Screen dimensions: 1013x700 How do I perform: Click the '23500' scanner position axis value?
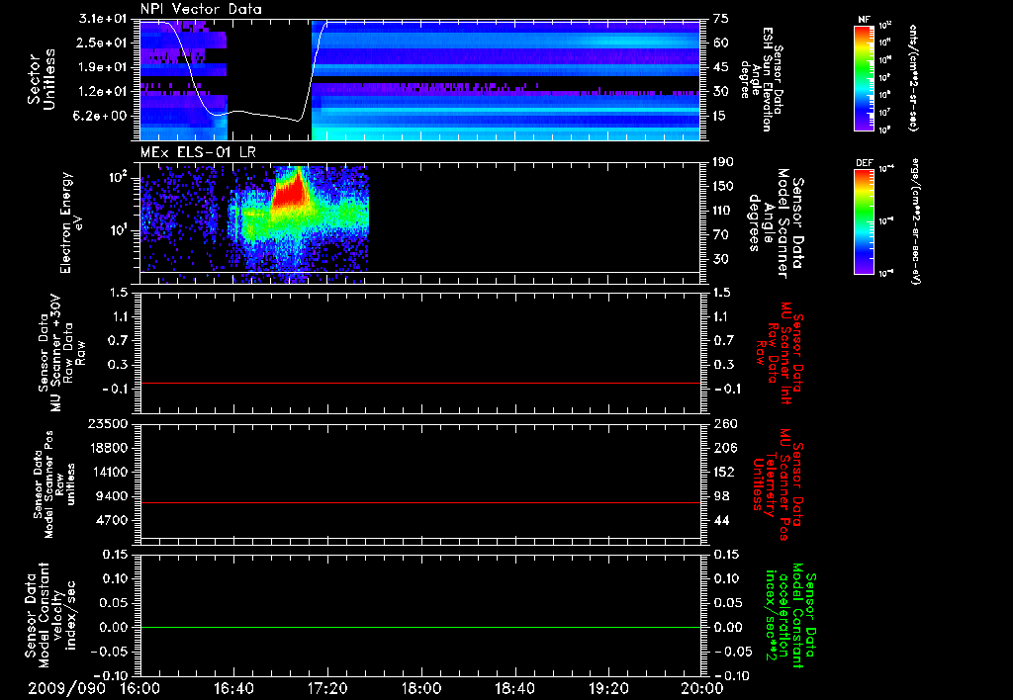(x=108, y=423)
